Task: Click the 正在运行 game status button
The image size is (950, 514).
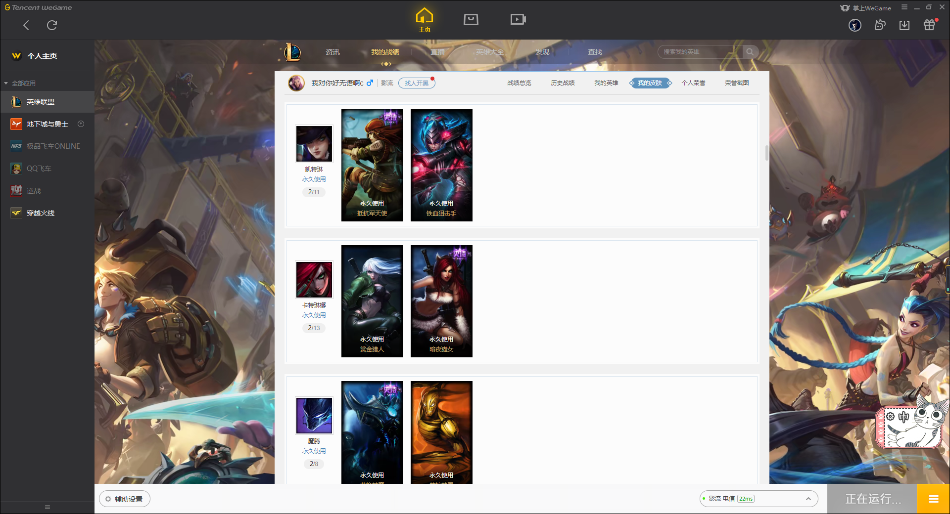Action: [873, 499]
